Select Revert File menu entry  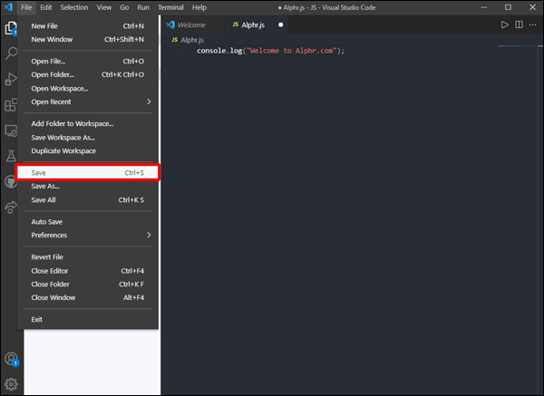[x=88, y=257]
